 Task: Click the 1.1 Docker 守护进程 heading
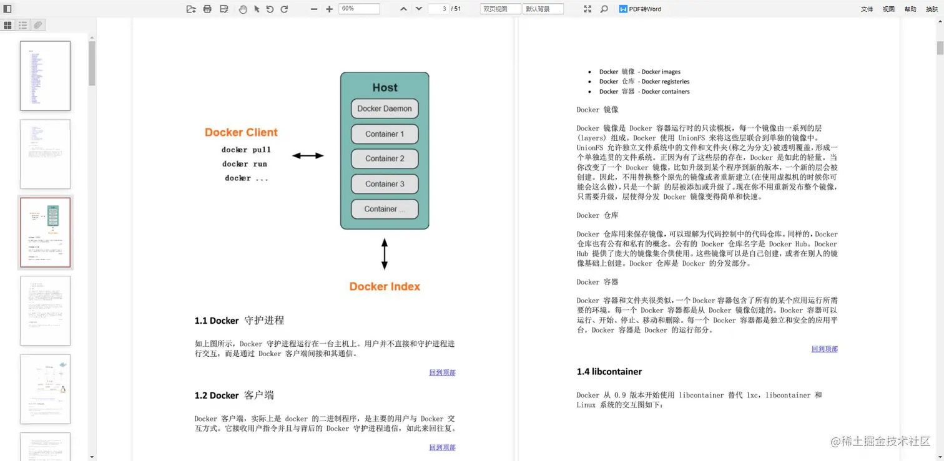239,321
